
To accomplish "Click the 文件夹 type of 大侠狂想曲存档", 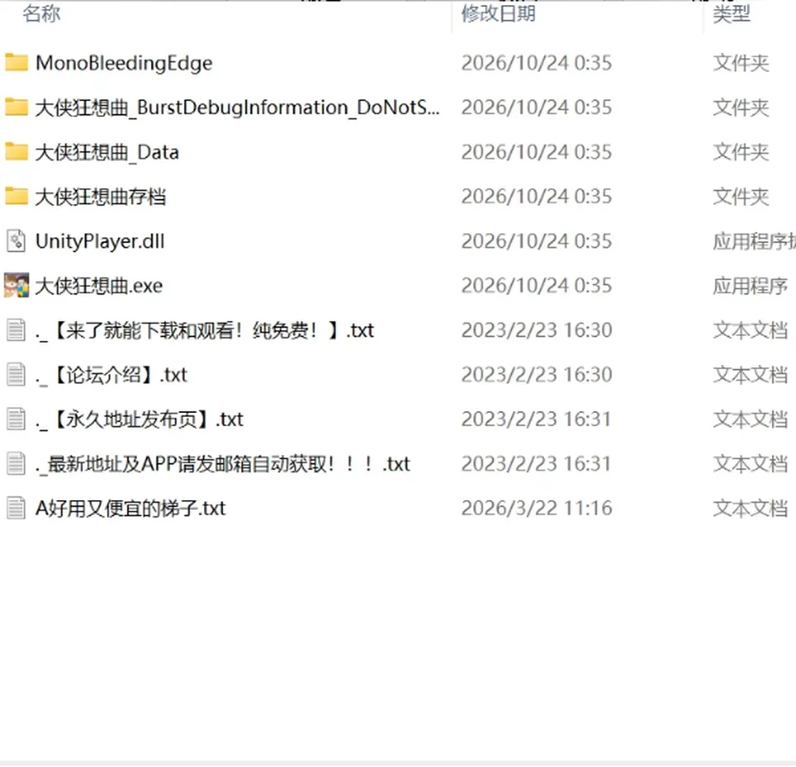I will (741, 197).
